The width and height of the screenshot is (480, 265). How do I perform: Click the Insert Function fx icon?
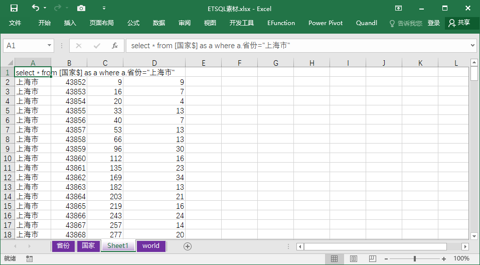114,46
